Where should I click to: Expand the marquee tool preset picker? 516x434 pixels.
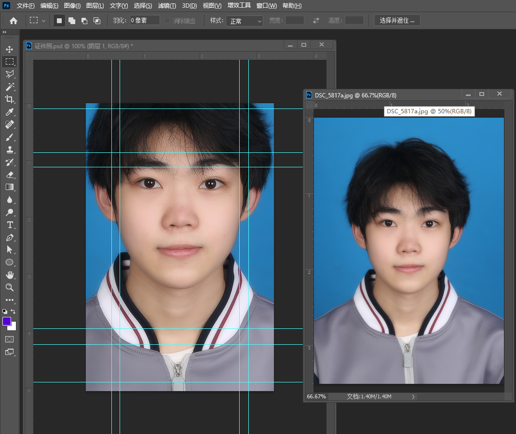44,21
